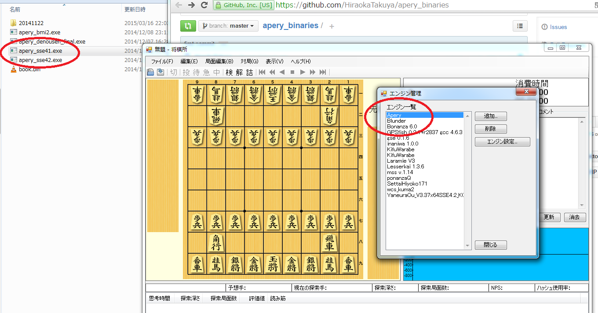Click the 切 toolbar button
The width and height of the screenshot is (598, 313).
174,72
